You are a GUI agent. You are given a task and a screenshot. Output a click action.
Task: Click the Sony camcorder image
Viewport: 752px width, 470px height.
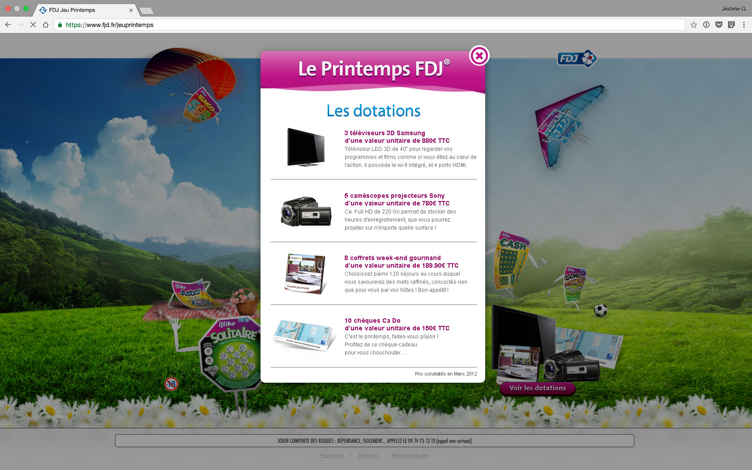(x=306, y=211)
